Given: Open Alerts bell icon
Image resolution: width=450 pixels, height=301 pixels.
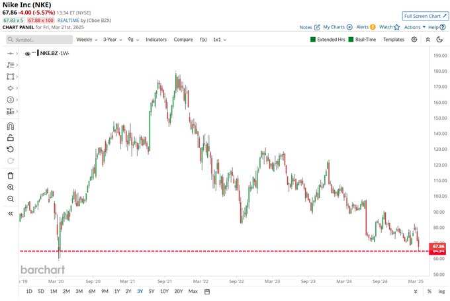Looking at the screenshot, I should [373, 27].
